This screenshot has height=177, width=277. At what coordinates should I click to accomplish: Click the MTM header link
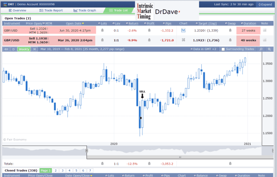pyautogui.click(x=48, y=23)
